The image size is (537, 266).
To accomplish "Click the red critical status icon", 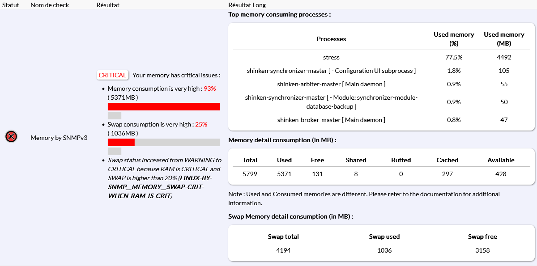I will 11,137.
